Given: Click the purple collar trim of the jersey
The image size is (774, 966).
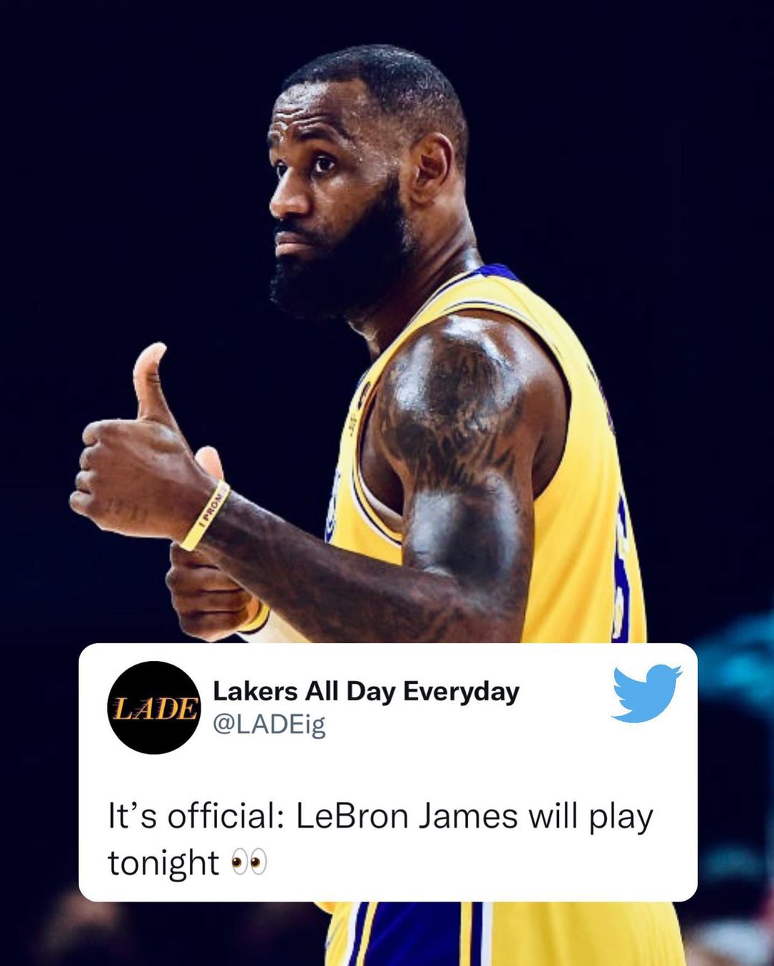Looking at the screenshot, I should point(494,272).
